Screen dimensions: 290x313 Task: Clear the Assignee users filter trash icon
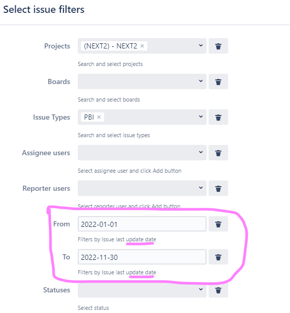pos(218,153)
